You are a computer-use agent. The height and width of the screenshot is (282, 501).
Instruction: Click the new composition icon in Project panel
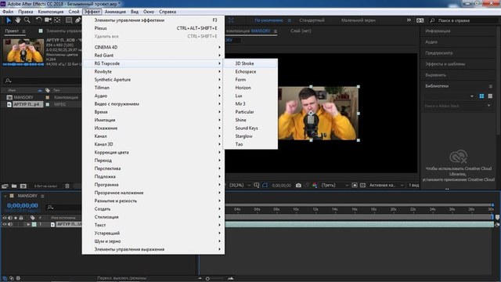[x=23, y=186]
